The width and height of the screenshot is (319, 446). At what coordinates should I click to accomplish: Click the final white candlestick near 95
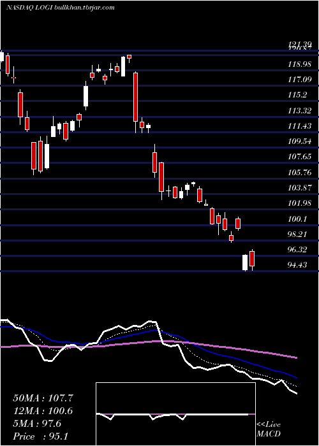click(x=245, y=263)
